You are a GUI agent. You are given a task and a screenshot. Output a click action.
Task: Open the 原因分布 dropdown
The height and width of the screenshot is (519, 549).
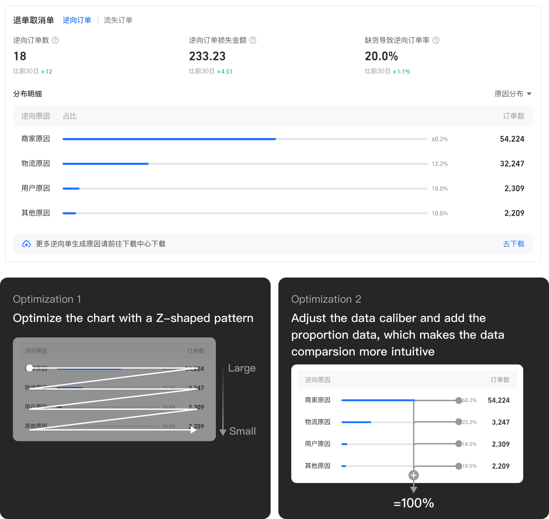coord(513,94)
